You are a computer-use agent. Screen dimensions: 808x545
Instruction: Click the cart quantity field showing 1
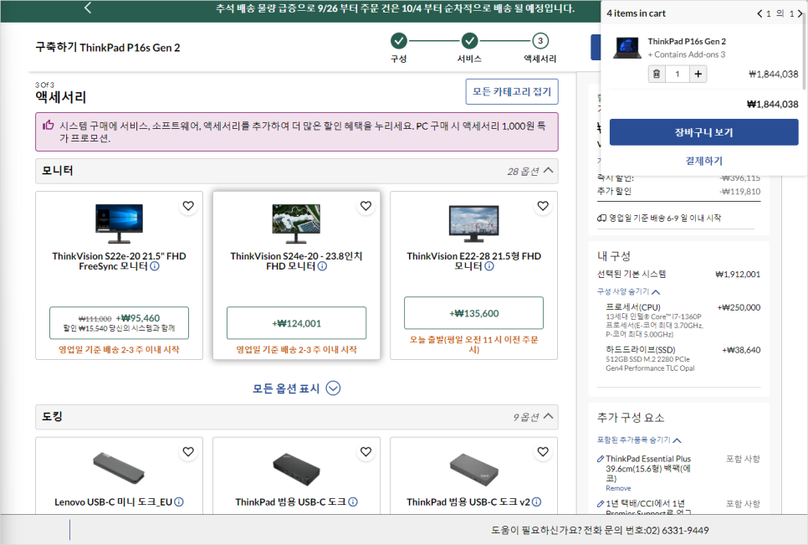pyautogui.click(x=678, y=74)
